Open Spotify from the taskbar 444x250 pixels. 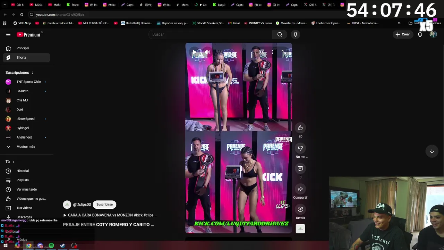pos(51,245)
